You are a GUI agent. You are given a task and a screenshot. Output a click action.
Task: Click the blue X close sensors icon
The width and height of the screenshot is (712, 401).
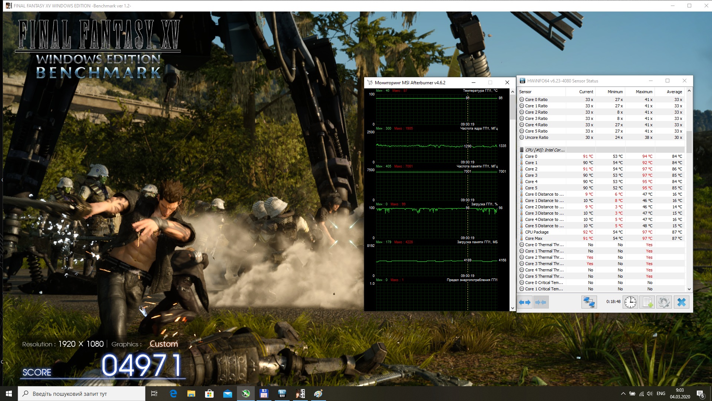681,302
